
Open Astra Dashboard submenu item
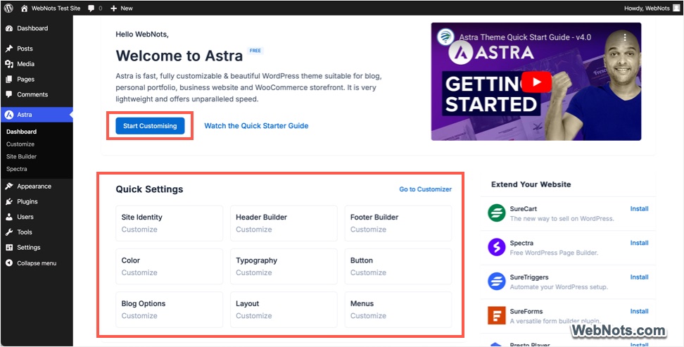(x=21, y=132)
